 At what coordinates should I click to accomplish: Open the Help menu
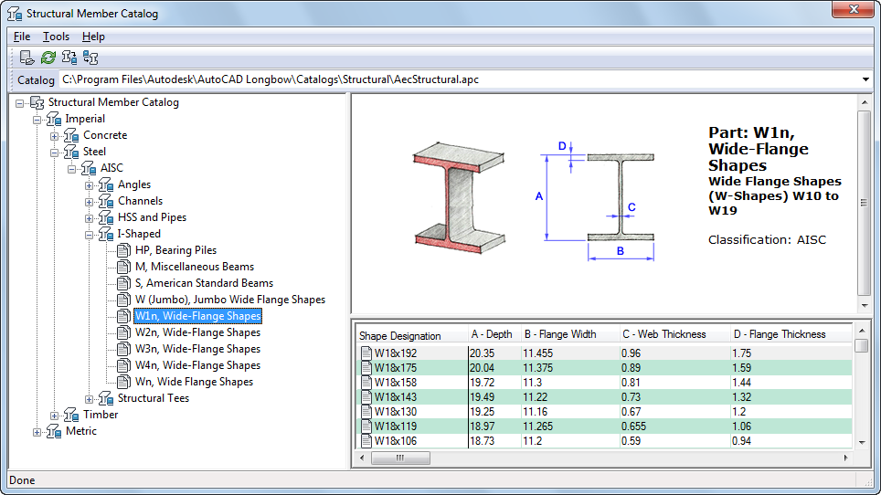[93, 37]
